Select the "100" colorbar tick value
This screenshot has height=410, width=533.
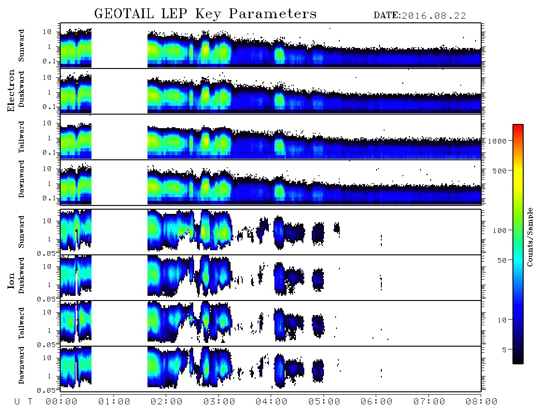[x=499, y=231]
